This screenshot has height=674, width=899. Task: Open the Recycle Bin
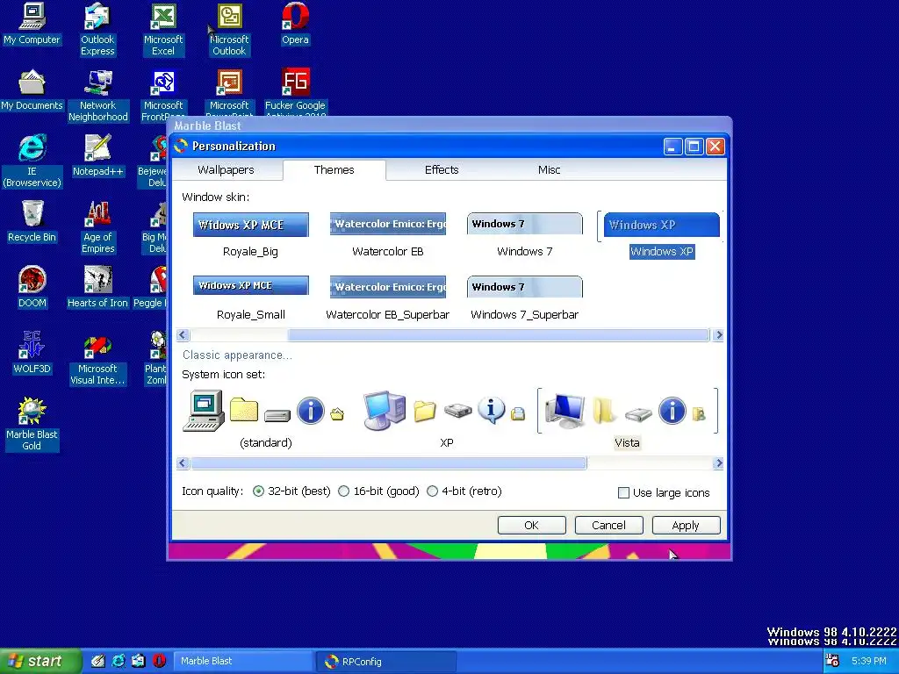tap(32, 222)
